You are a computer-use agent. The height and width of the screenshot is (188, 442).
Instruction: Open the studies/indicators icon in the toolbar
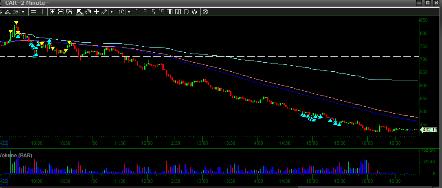point(8,12)
